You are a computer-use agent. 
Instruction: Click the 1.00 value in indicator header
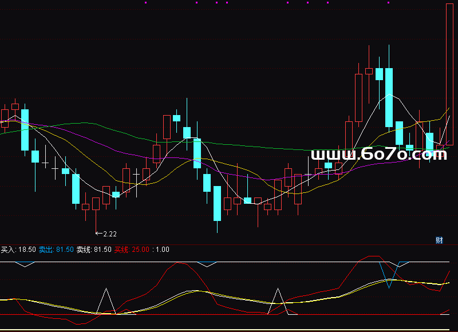[x=163, y=250]
